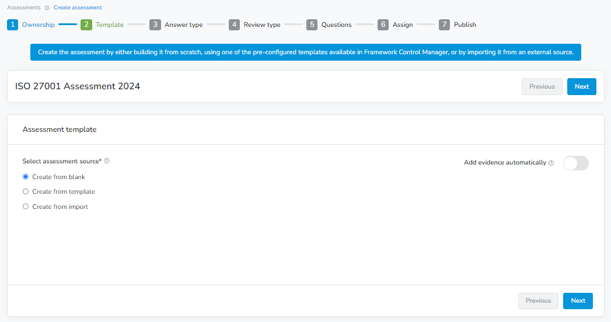Click the top Next button
Screen dimensions: 611x322
(581, 86)
